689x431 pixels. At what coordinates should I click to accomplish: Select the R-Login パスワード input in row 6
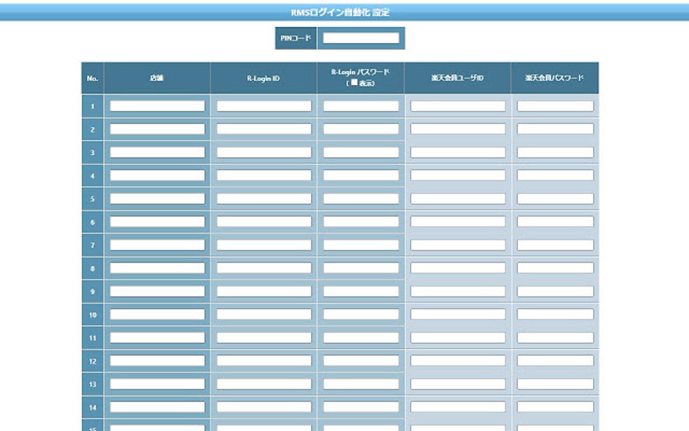coord(361,222)
